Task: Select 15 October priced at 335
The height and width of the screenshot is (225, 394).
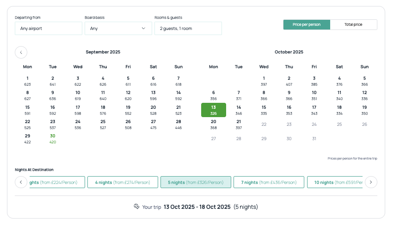Action: [x=264, y=110]
